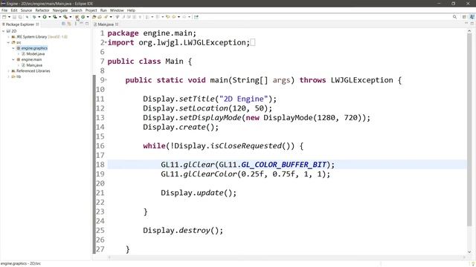Open the Refactor menu

(42, 10)
